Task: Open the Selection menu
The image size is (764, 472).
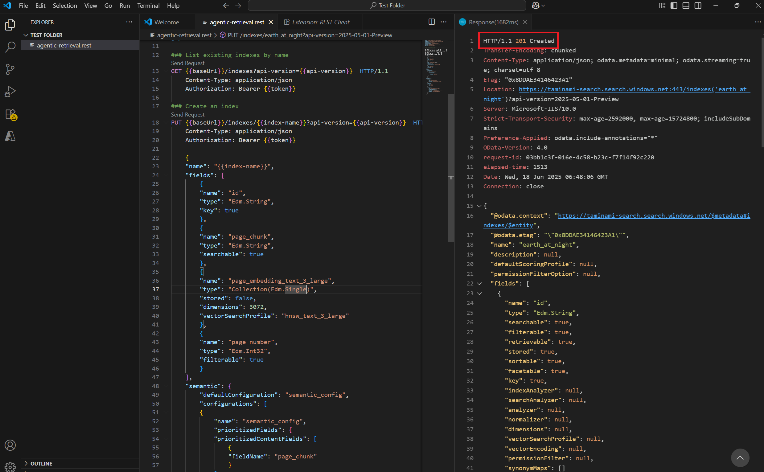Action: pos(65,6)
